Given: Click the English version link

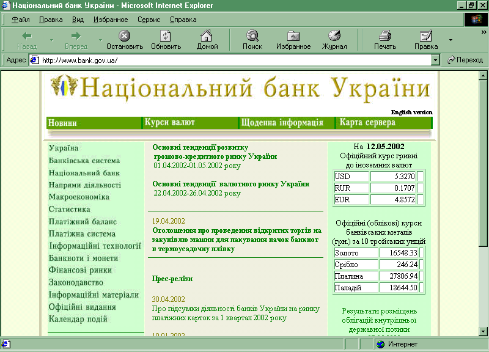Looking at the screenshot, I should [411, 112].
